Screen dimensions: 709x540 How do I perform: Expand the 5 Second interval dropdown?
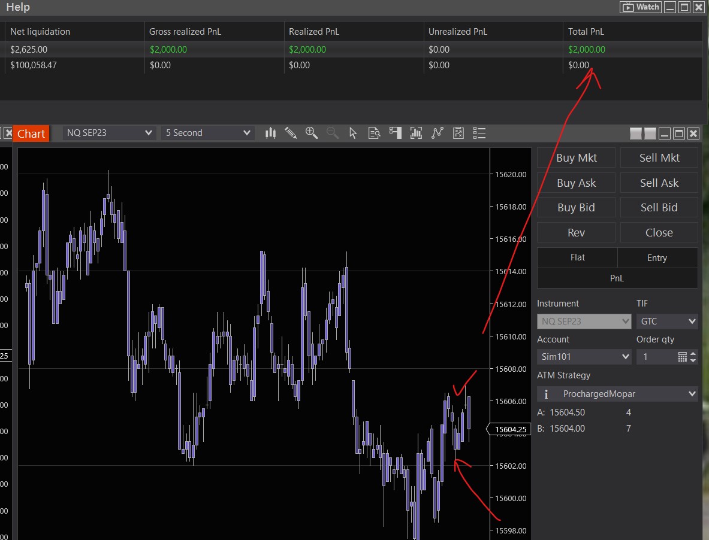click(207, 133)
